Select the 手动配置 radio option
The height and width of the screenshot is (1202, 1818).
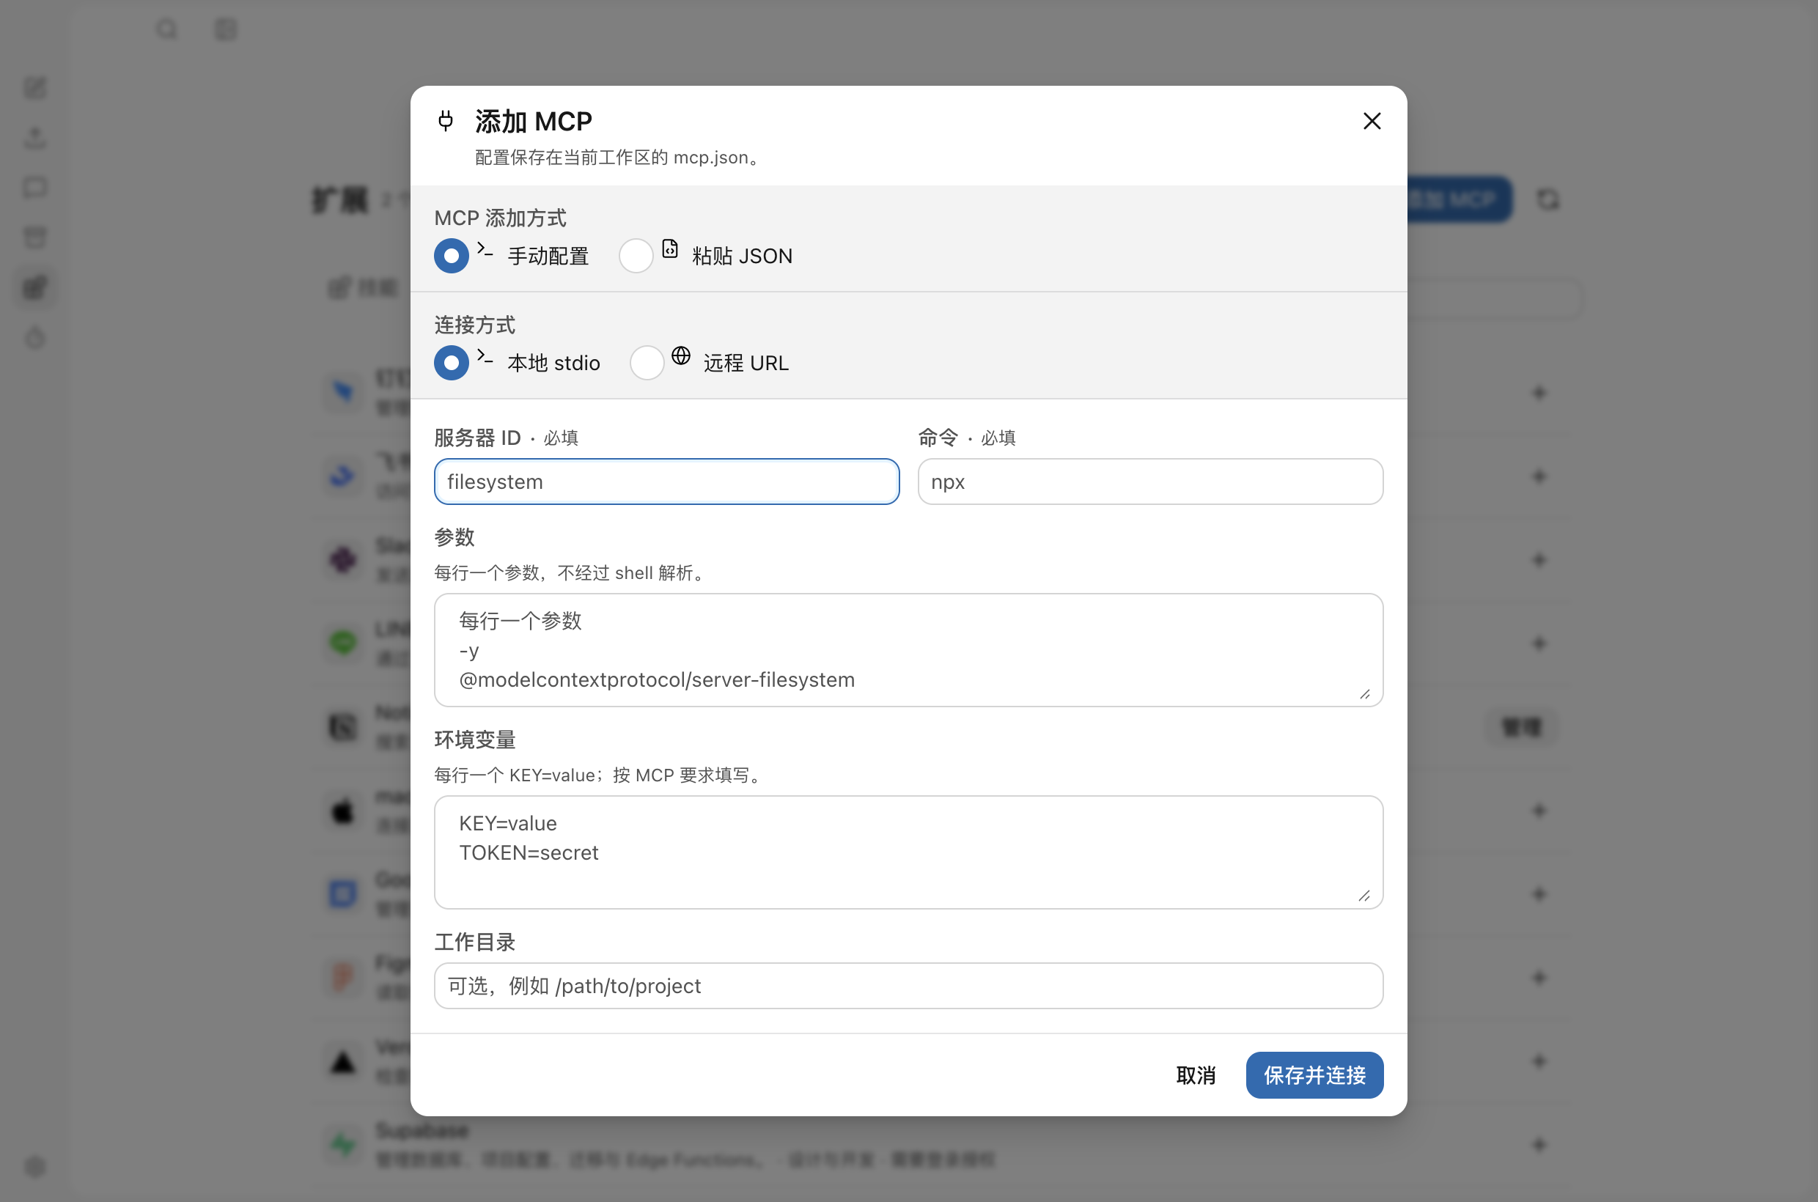[451, 255]
